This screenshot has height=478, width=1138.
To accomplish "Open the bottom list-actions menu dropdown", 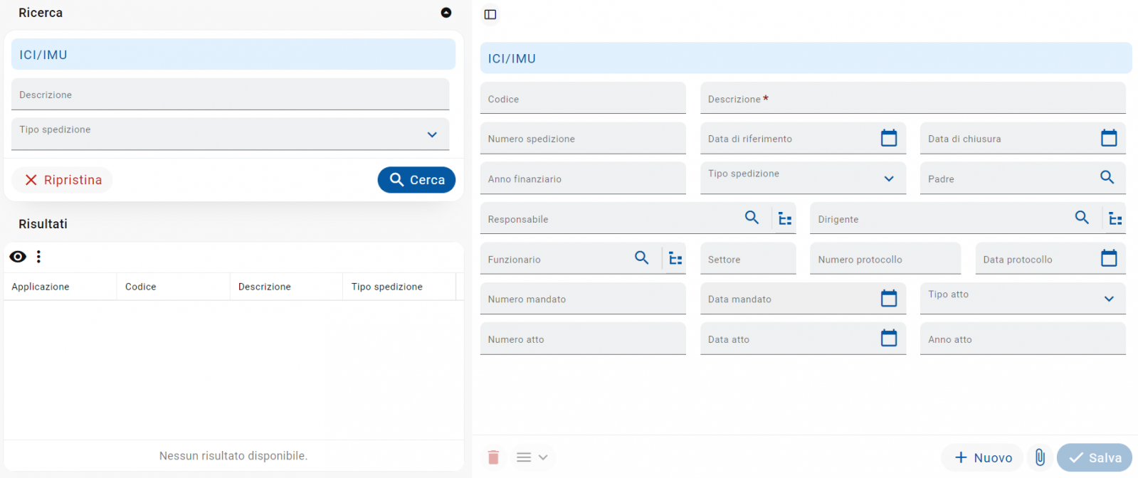I will pos(532,457).
